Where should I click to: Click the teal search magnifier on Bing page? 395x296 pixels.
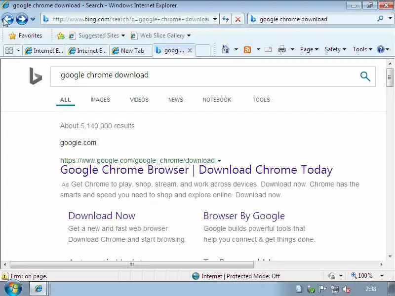click(x=365, y=76)
